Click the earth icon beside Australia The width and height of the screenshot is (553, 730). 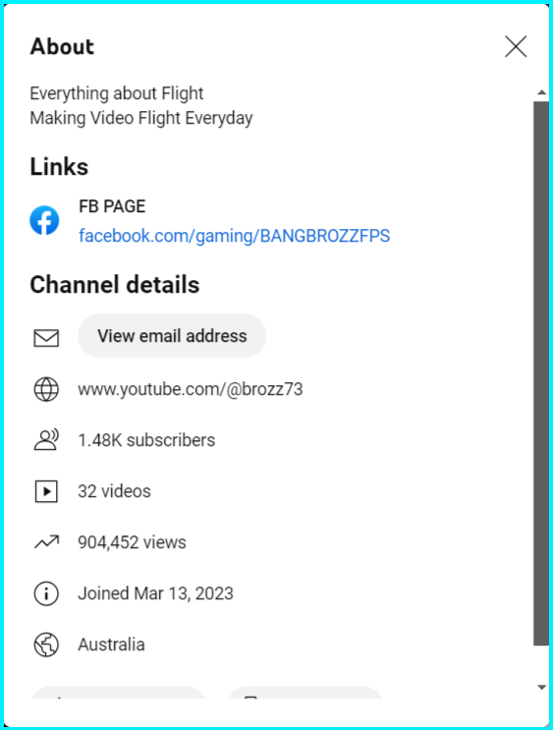(46, 645)
